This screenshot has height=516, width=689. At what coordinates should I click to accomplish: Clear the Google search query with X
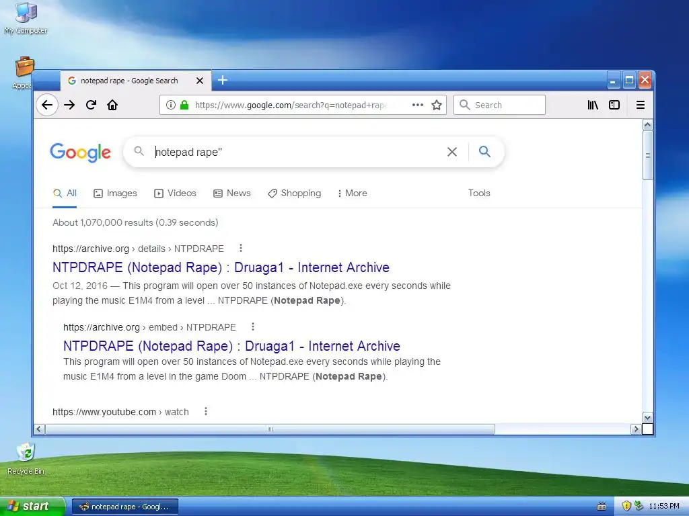451,152
